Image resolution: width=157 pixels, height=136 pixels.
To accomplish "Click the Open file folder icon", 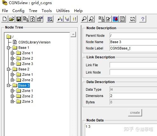I will [12, 19].
